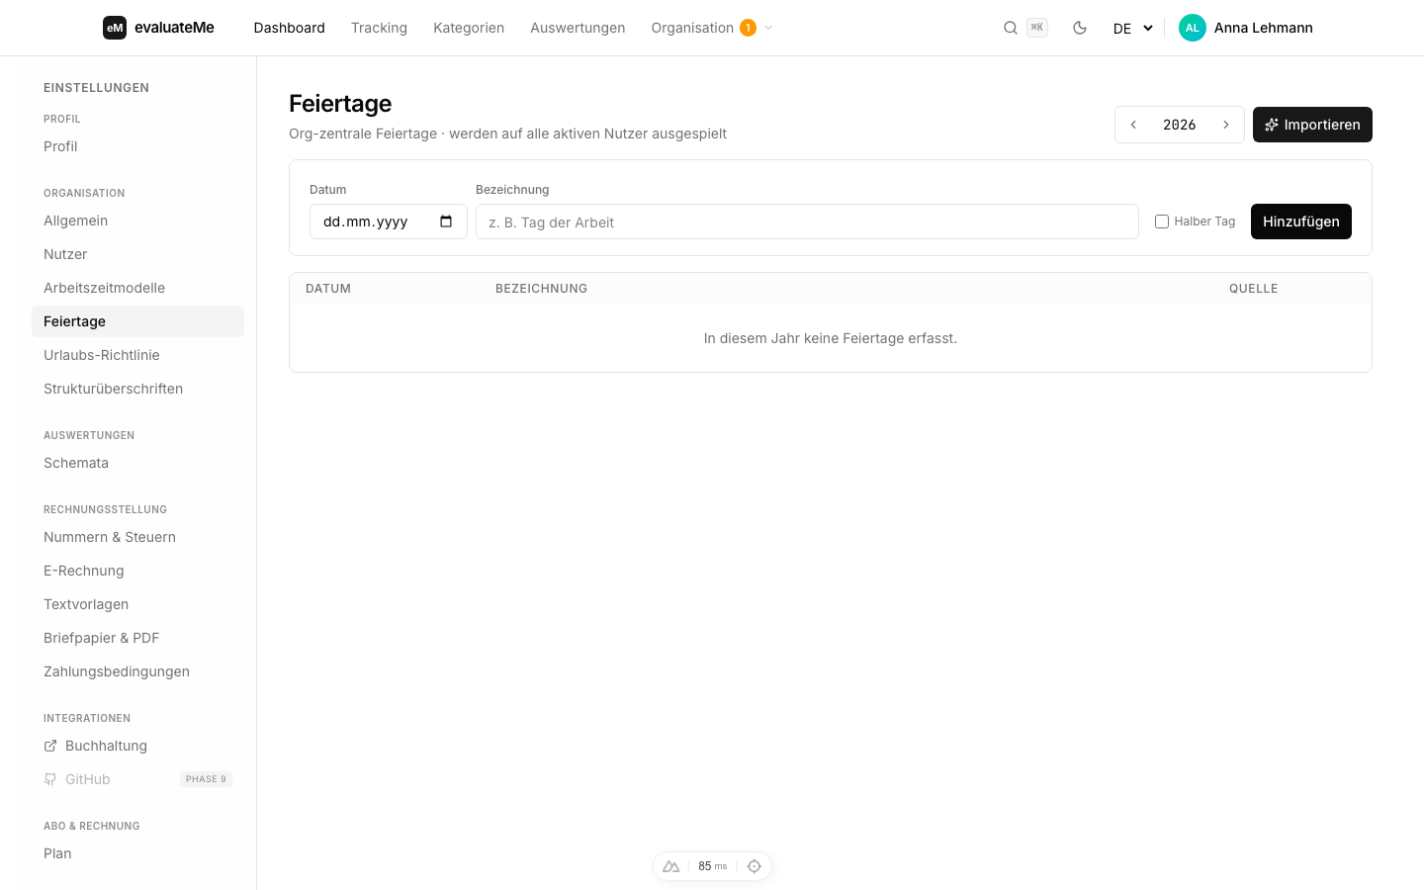Expand the Organisation menu
This screenshot has height=890, width=1424.
pyautogui.click(x=712, y=28)
